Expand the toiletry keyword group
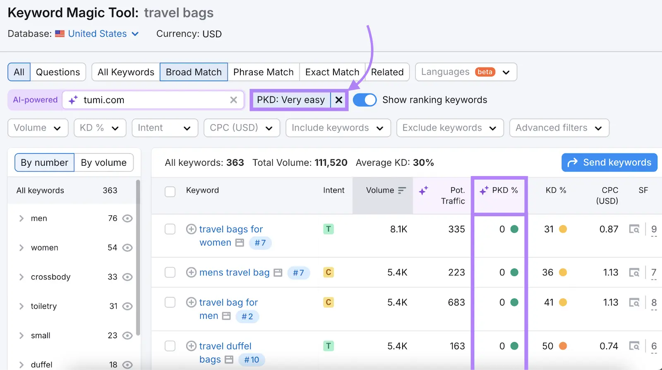Image resolution: width=662 pixels, height=370 pixels. (x=22, y=306)
